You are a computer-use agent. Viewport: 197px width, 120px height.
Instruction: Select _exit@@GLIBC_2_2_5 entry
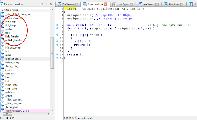[x=25, y=111]
